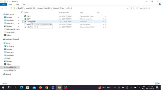
Task: Open recent locations dropdown arrow
Action: (x=9, y=8)
